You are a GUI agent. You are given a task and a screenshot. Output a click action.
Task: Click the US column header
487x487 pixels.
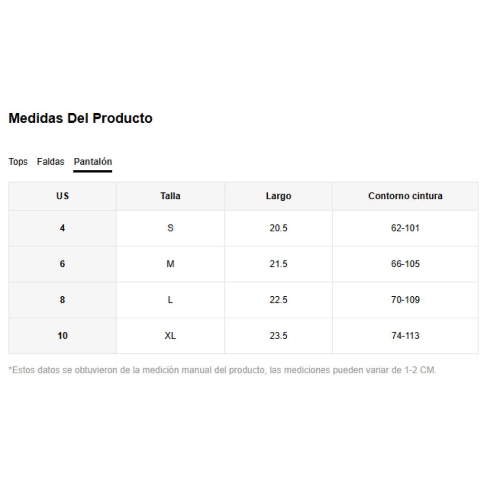(x=62, y=196)
